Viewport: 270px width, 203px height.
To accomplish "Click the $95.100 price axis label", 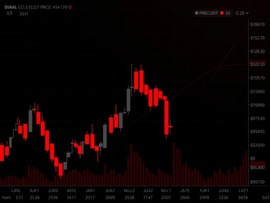I will pyautogui.click(x=257, y=182).
